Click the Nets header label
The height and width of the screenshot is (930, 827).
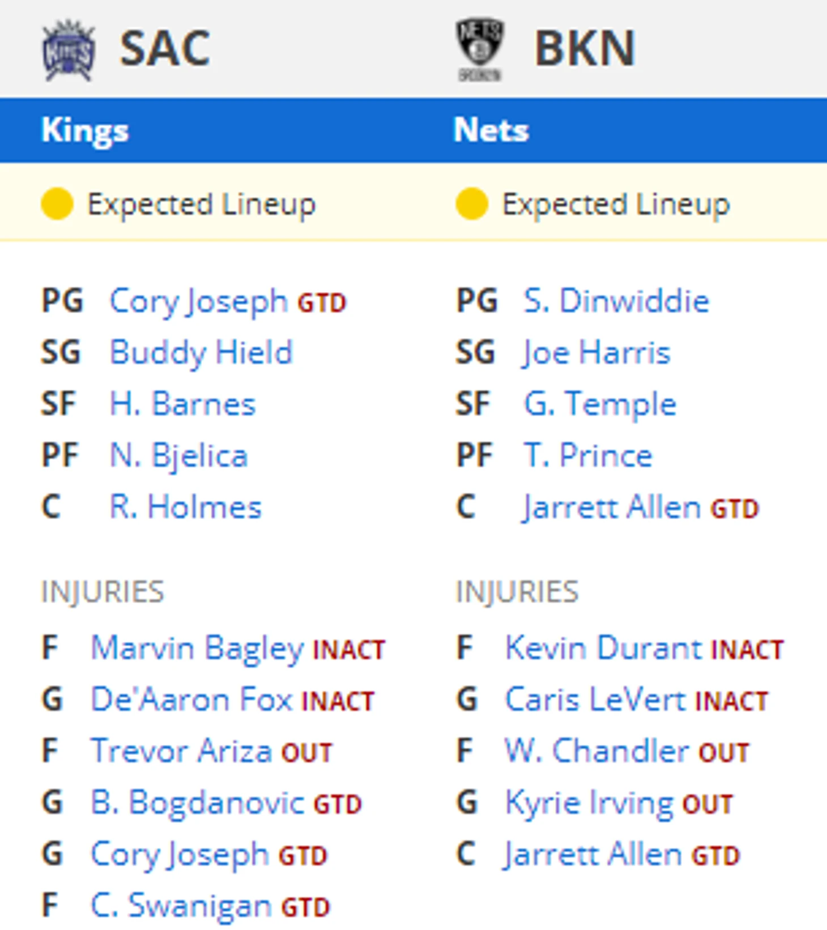pos(491,130)
